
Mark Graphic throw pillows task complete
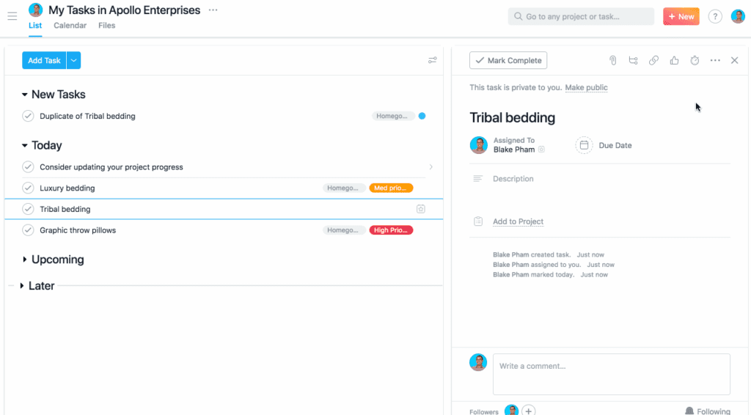28,230
